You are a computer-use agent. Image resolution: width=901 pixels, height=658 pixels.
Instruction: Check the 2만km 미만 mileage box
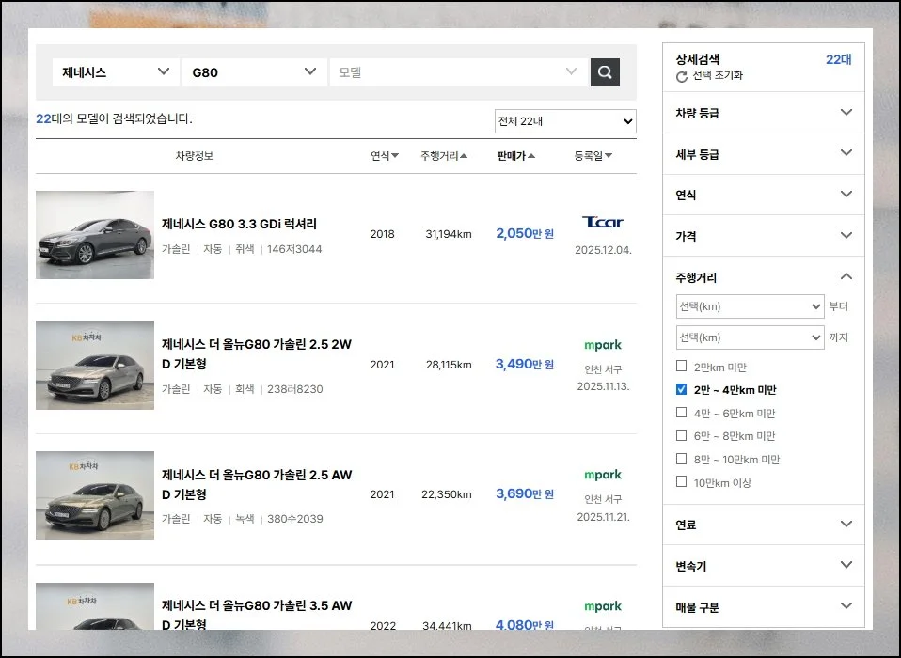pyautogui.click(x=682, y=367)
